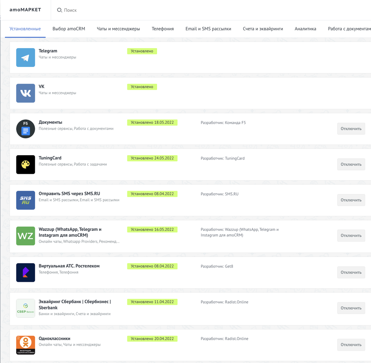Click Разработчик: Команда F5 text

coord(223,123)
